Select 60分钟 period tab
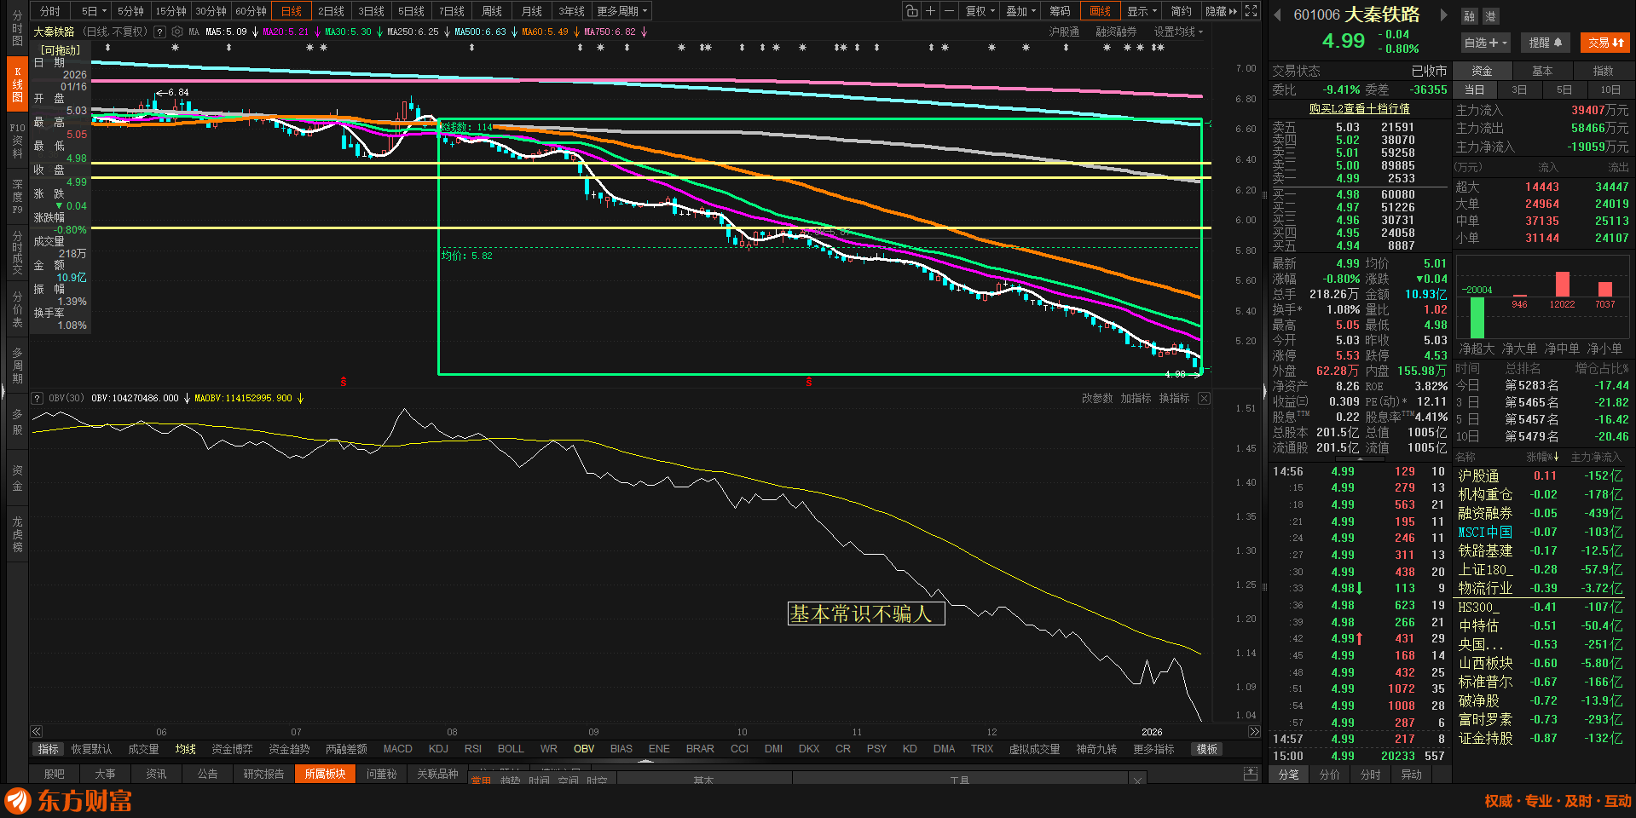 pos(251,11)
